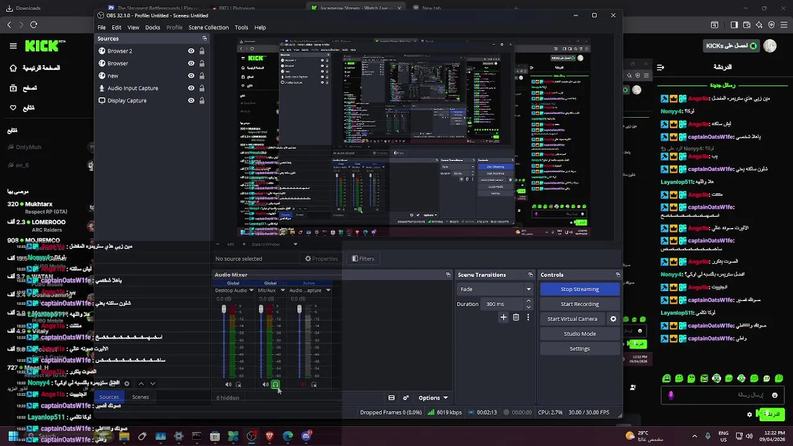This screenshot has width=793, height=446.
Task: Open emoji picker in Kick chat input
Action: [x=774, y=395]
